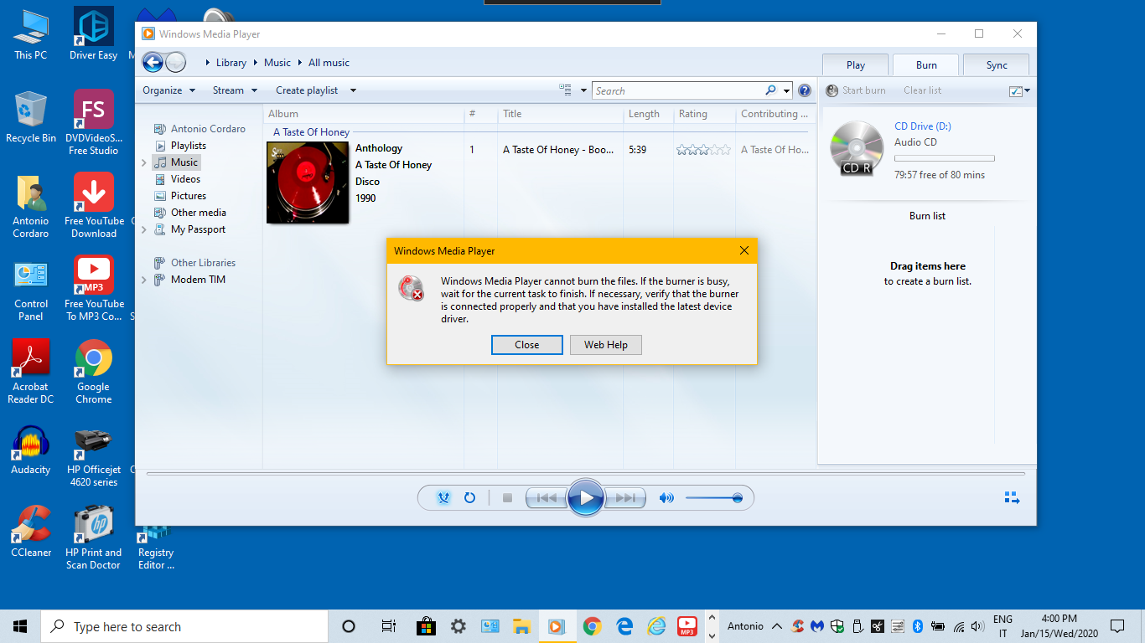Click Clear list
This screenshot has height=643, width=1145.
pos(922,90)
